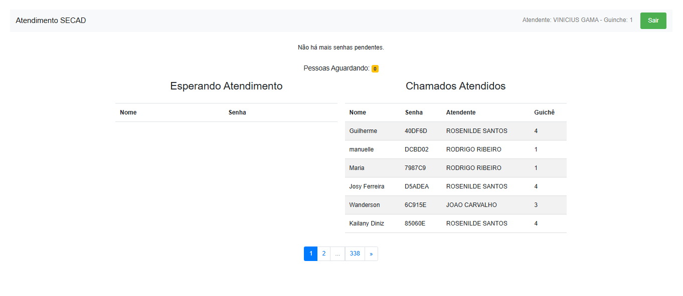Click the attendant info text VINICIUS GAMA

577,20
